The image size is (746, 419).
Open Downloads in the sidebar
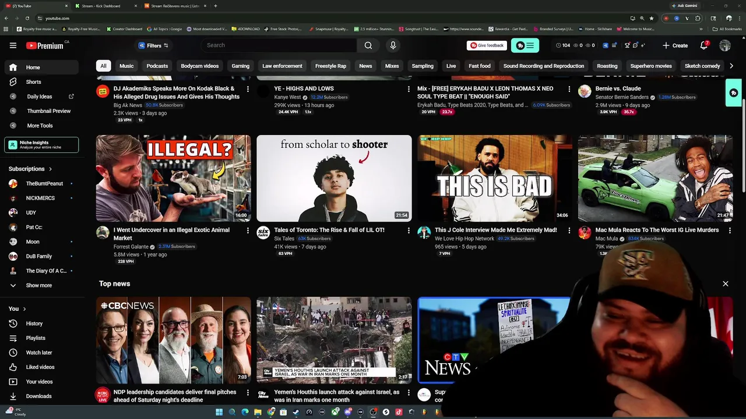(x=38, y=396)
